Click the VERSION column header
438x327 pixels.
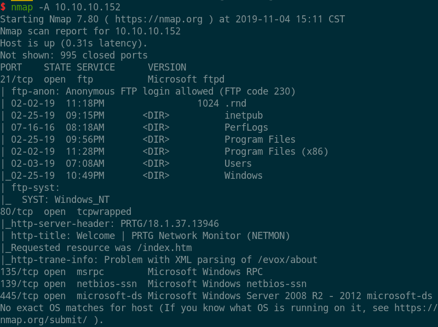pos(167,67)
